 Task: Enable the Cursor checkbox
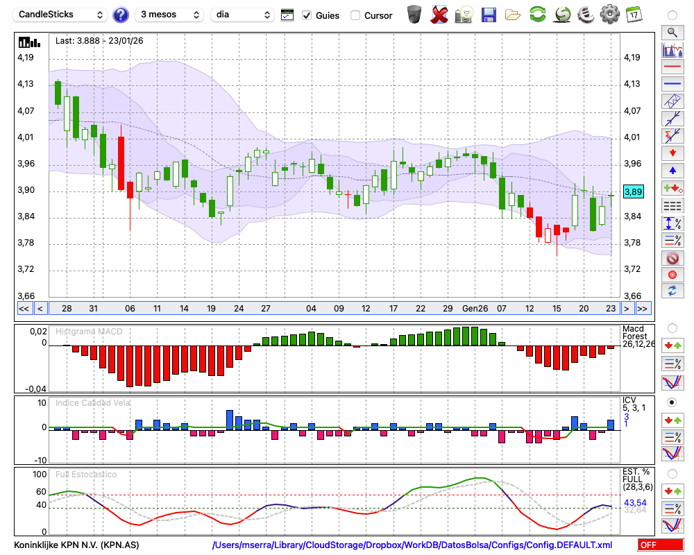click(x=355, y=15)
